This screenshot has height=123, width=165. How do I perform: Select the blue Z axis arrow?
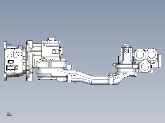[x=10, y=115]
